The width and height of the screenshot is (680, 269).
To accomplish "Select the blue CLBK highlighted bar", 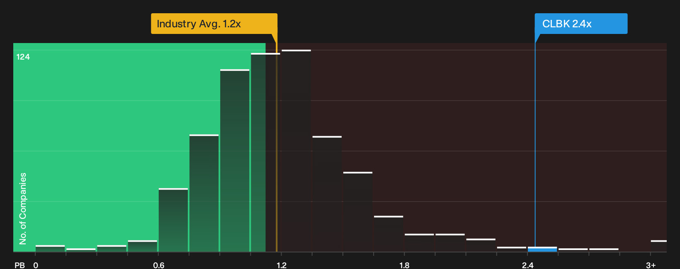I will 542,249.
